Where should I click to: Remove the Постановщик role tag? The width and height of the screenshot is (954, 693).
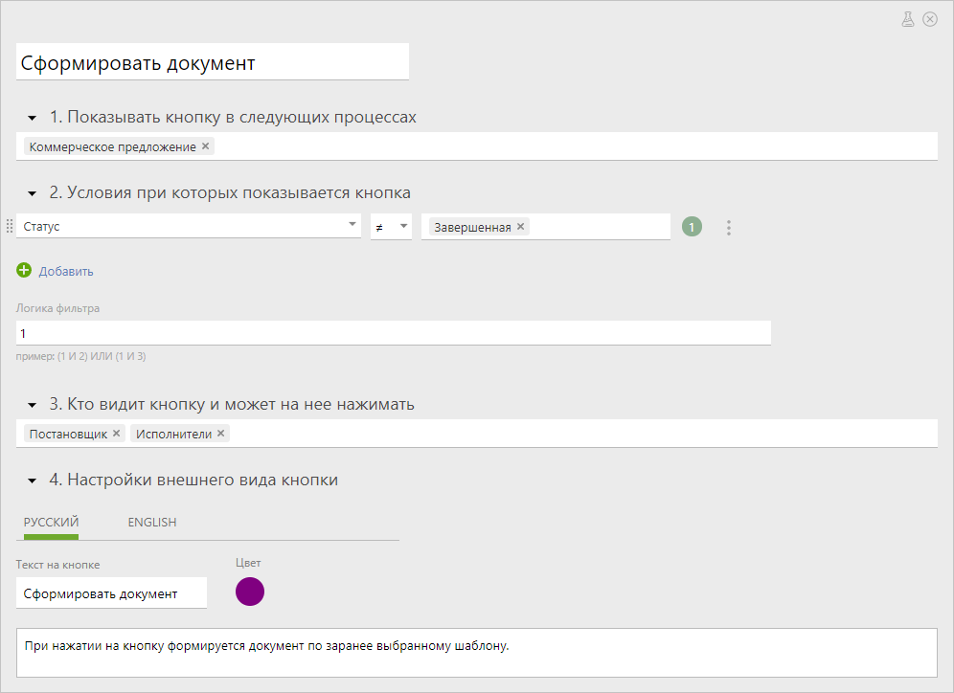(x=116, y=433)
